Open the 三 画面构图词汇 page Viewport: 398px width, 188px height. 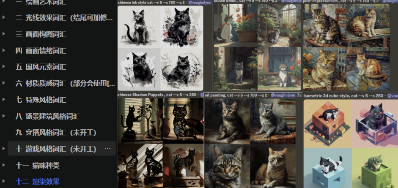(41, 34)
